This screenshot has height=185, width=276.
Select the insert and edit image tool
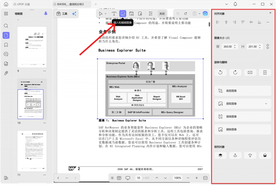click(x=123, y=13)
